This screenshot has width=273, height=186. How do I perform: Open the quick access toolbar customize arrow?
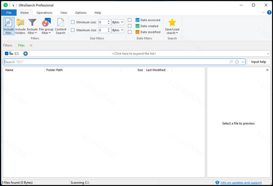pos(13,5)
